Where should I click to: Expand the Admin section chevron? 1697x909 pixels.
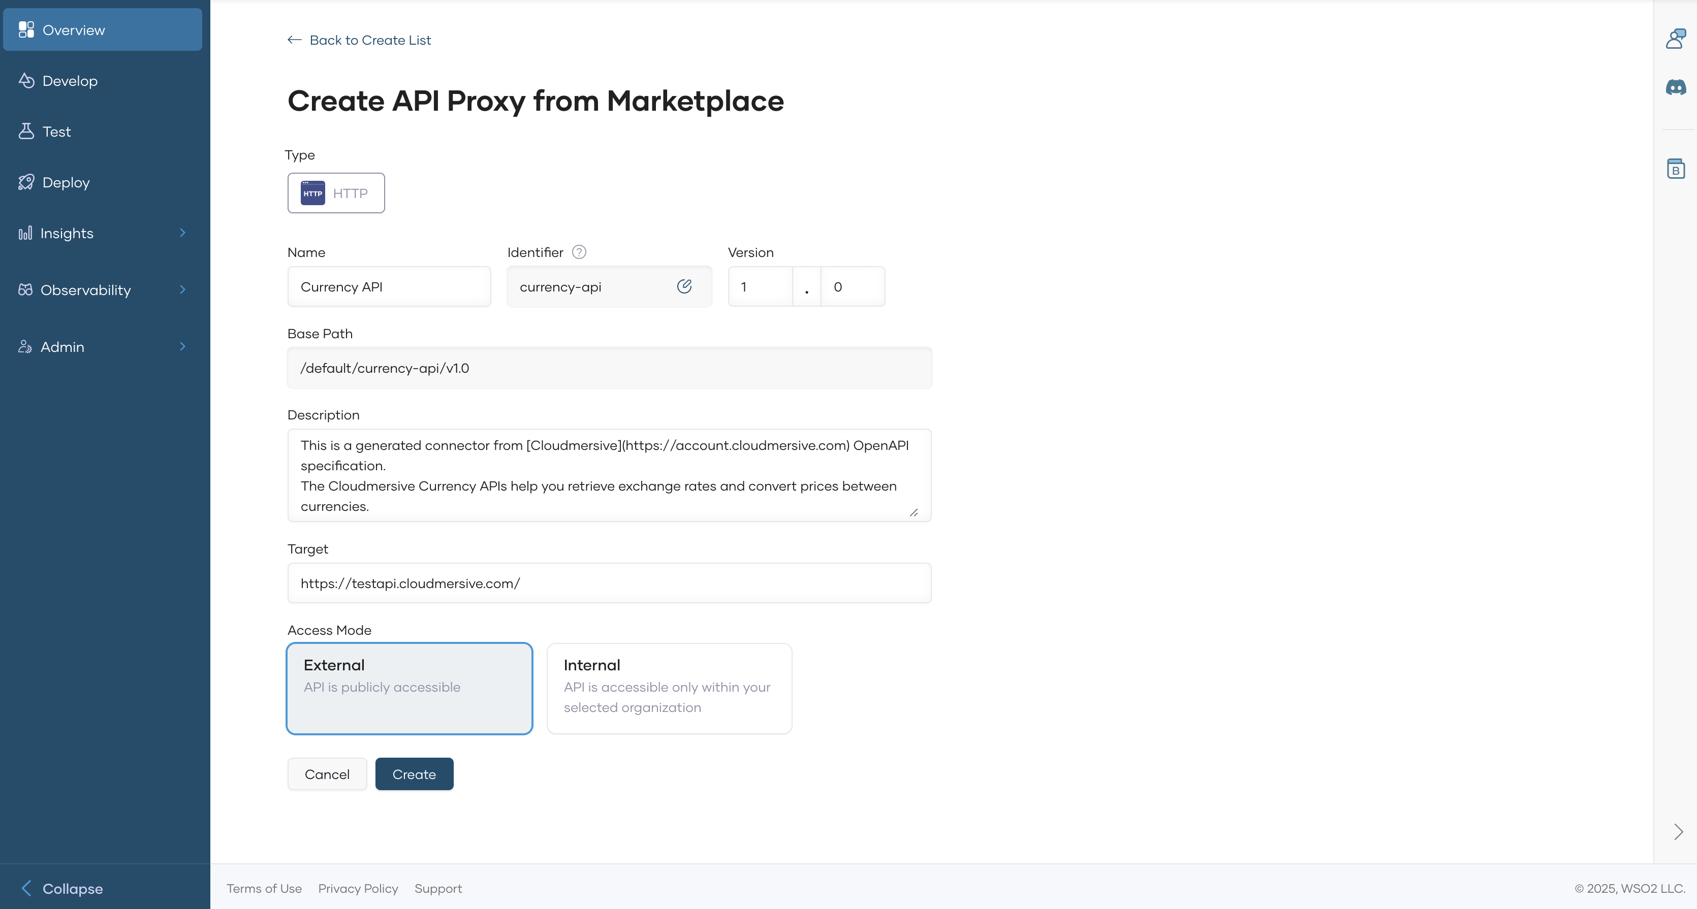click(x=182, y=347)
